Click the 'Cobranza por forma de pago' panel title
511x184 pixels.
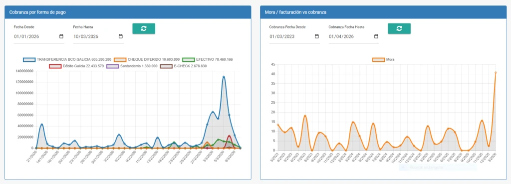click(x=38, y=12)
